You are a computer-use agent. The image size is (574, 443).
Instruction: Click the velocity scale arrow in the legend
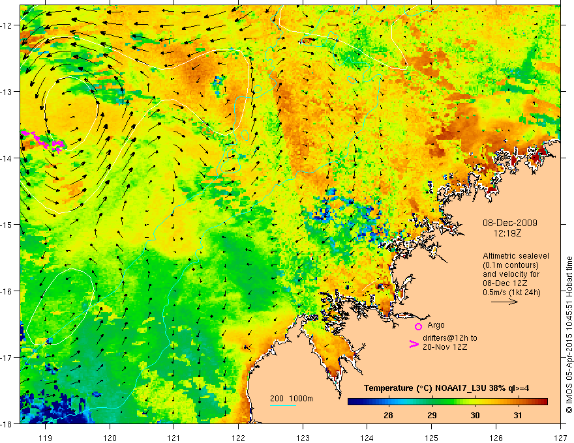[x=504, y=302]
